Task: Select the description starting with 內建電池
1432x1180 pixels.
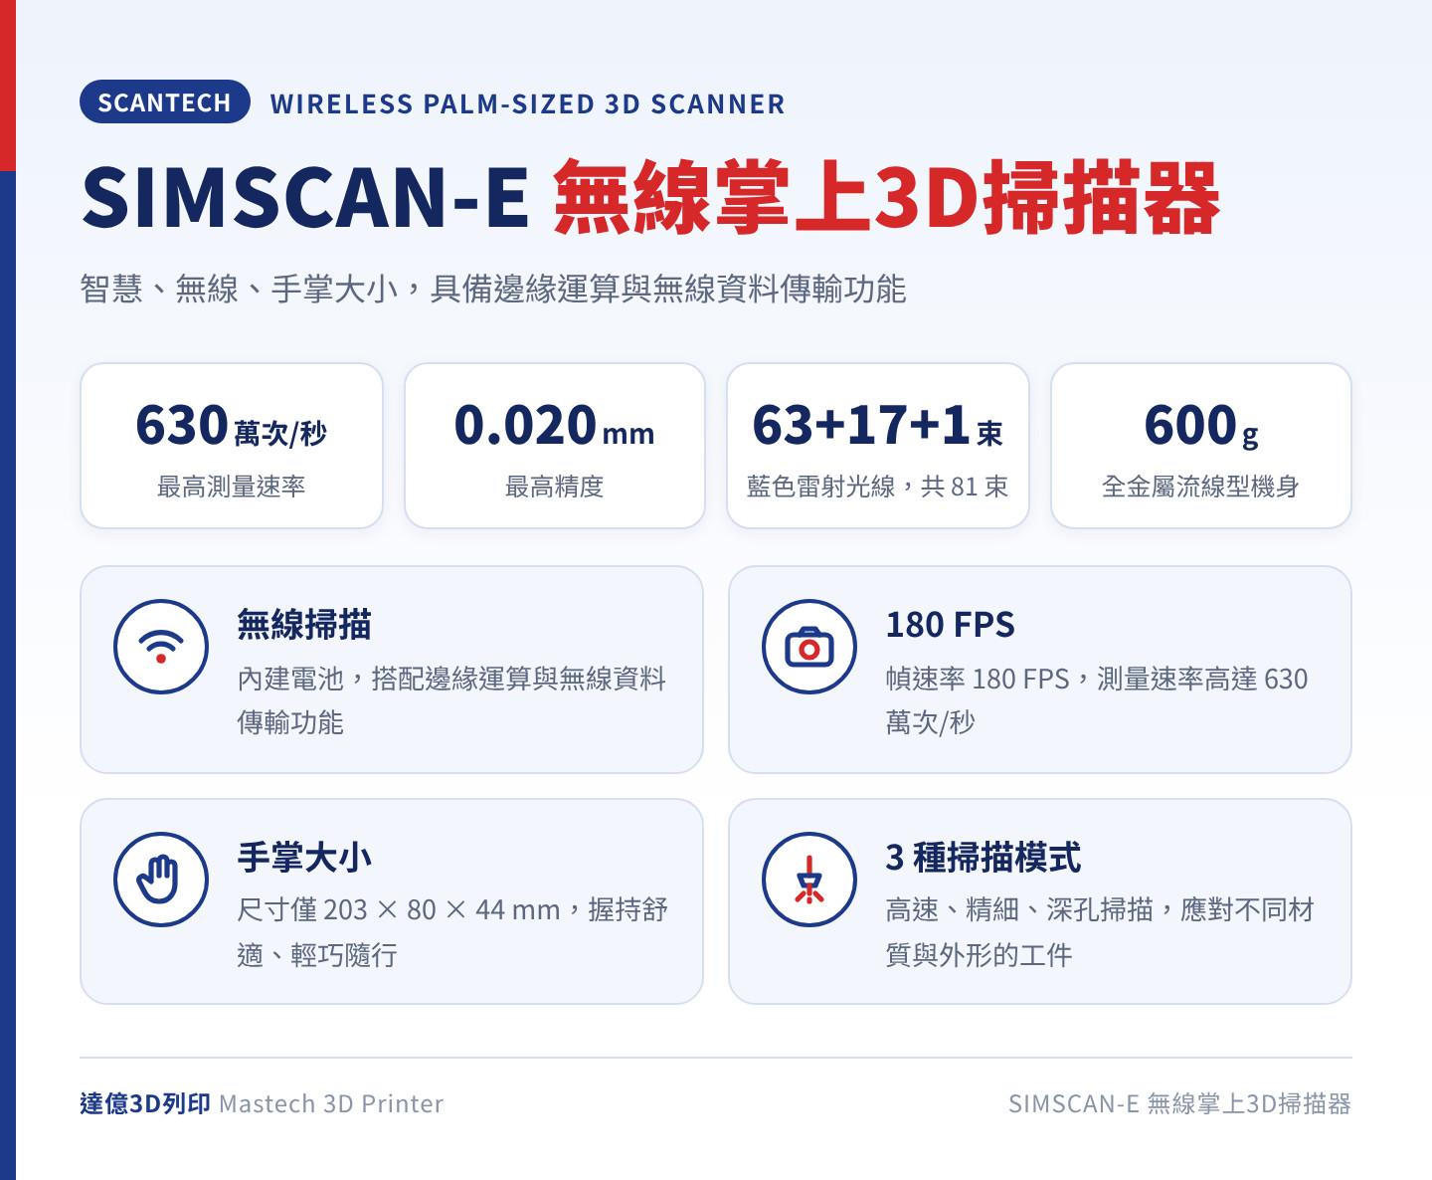Action: (x=451, y=700)
